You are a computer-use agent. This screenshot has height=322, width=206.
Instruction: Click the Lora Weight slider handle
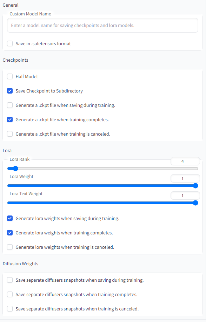195,186
